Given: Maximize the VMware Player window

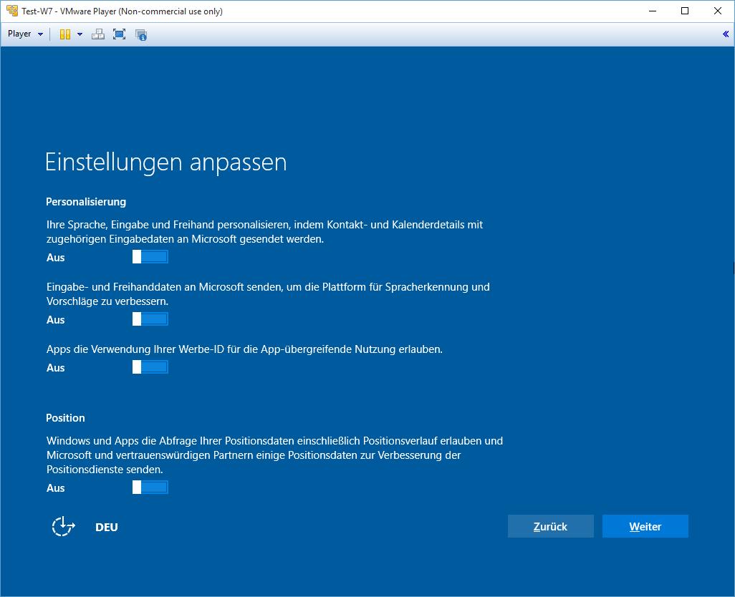Looking at the screenshot, I should (685, 11).
